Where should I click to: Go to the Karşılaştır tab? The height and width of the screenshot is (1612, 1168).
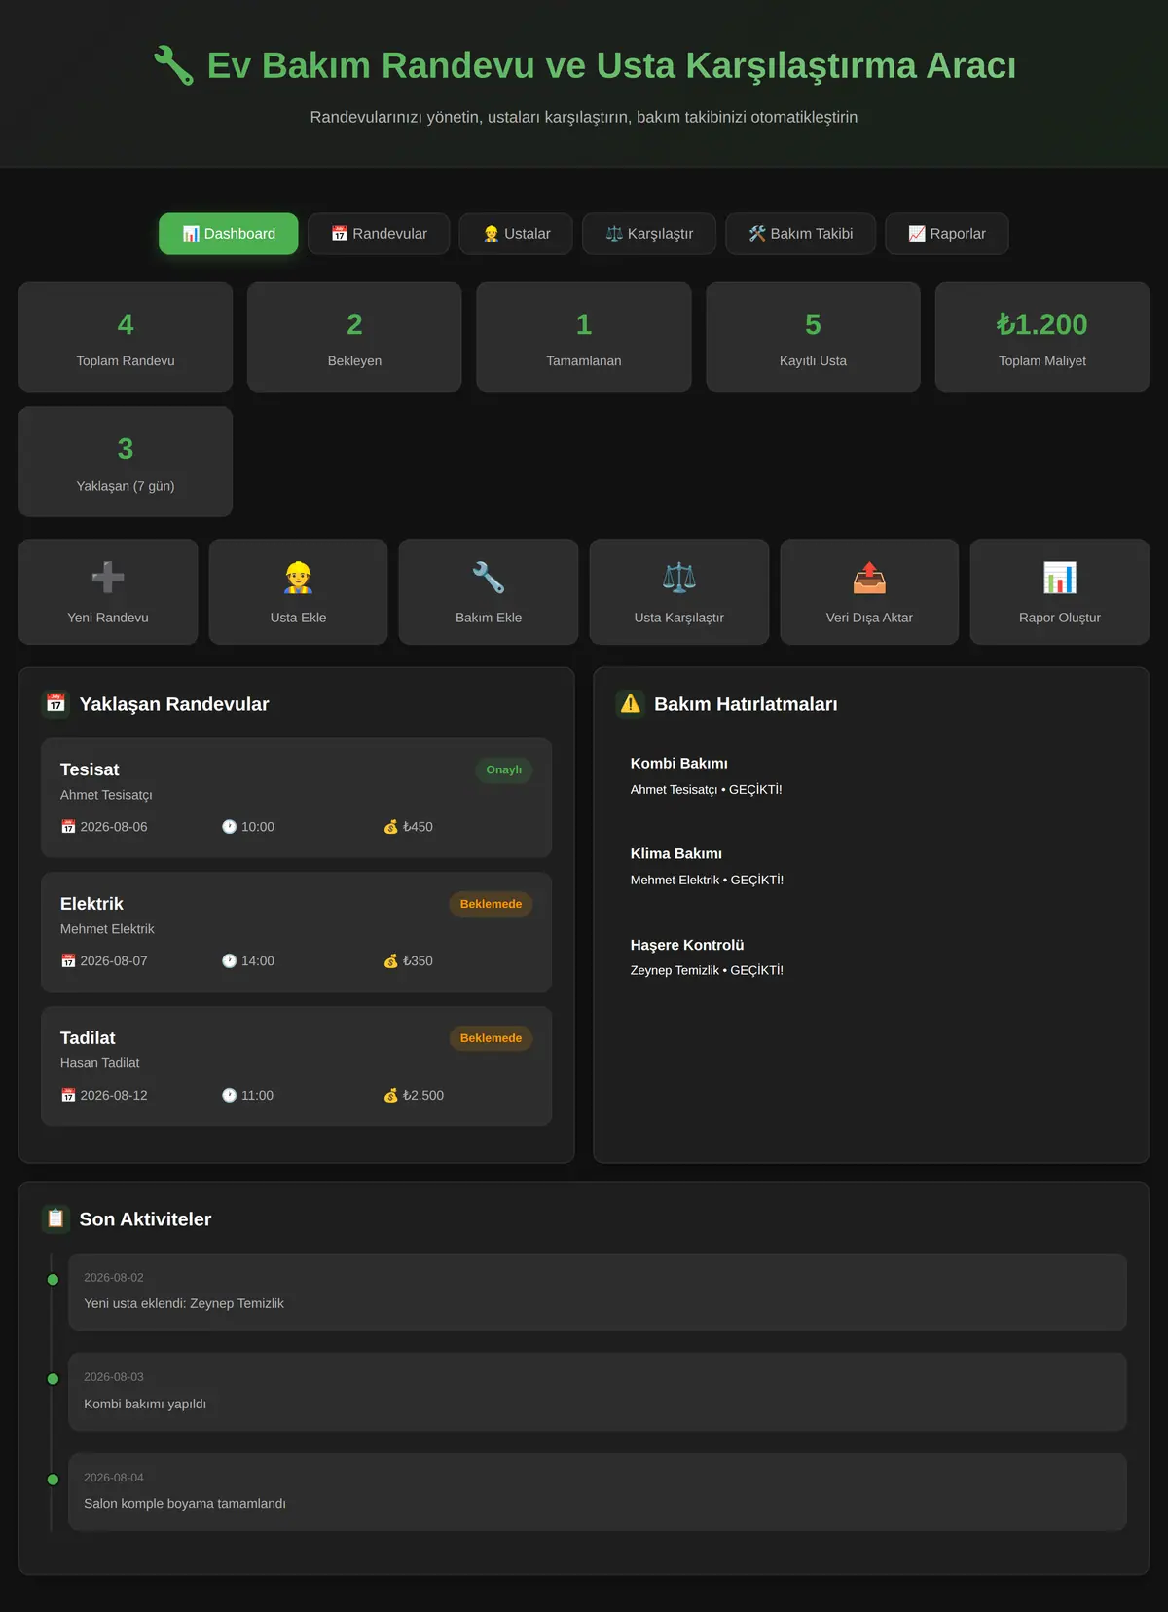(649, 234)
